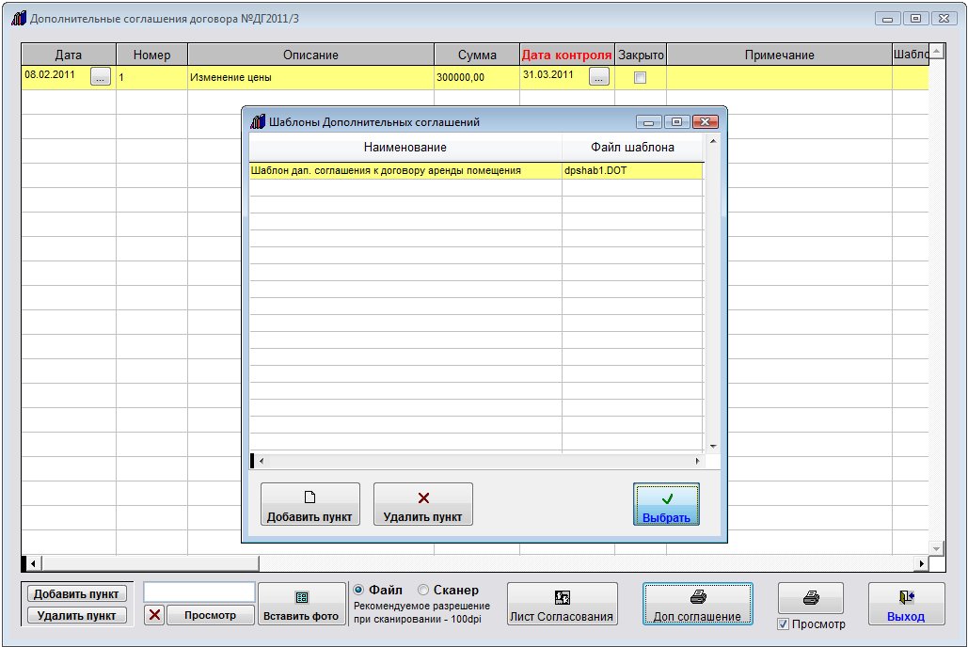Click main grid scroll down arrow
The height and width of the screenshot is (647, 968).
tap(937, 547)
